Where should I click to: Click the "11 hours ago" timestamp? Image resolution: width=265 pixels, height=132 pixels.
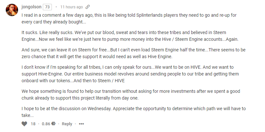click(71, 7)
